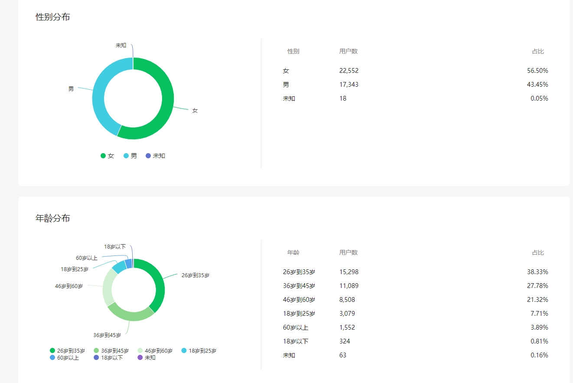Click the 36岁到45岁 callout label below age donut
The image size is (573, 383).
(x=107, y=335)
